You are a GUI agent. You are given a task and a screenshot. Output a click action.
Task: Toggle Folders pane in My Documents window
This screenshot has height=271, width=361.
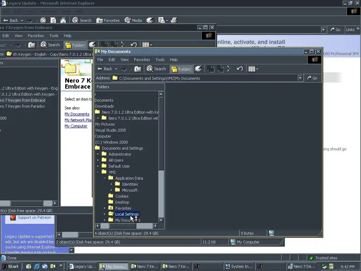point(181,69)
